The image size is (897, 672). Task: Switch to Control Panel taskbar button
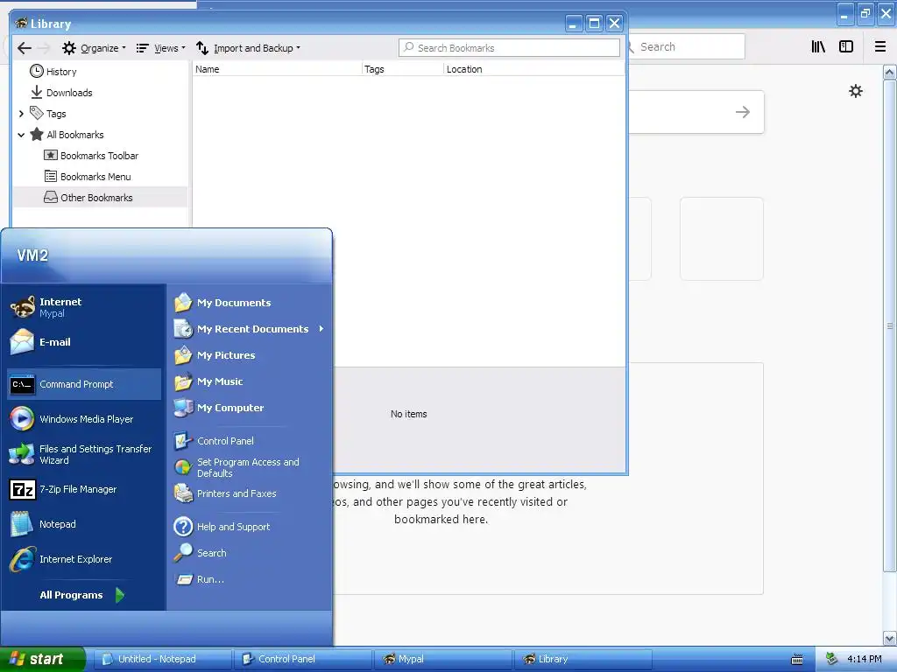(303, 659)
